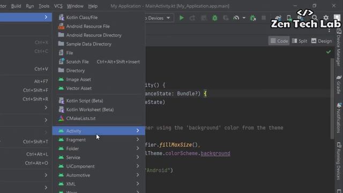This screenshot has width=343, height=193.
Task: Create a new Scratch File
Action: 99,62
